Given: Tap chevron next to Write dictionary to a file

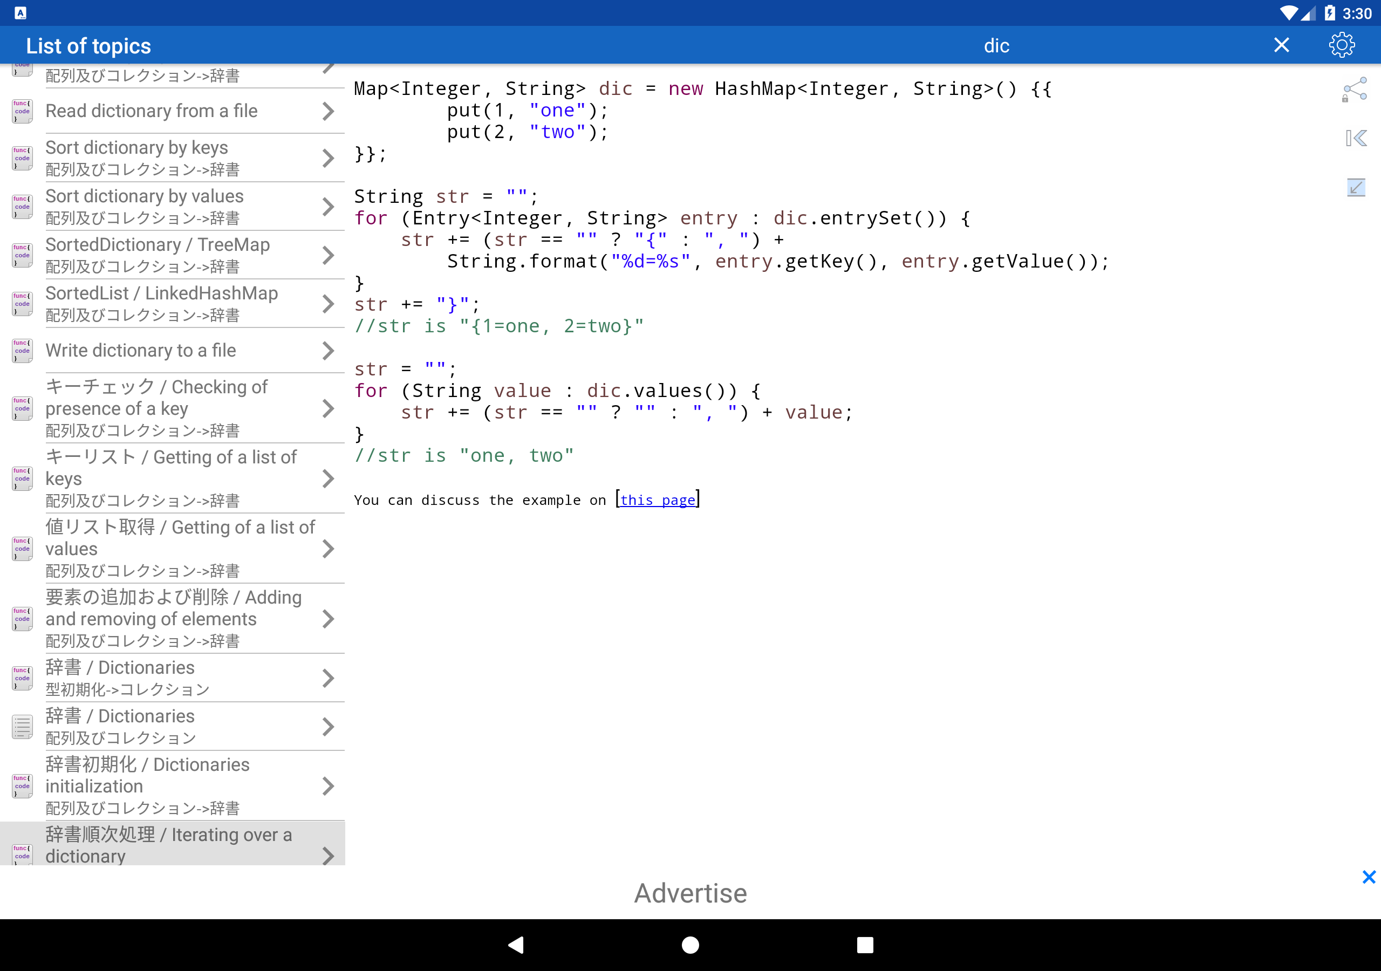Looking at the screenshot, I should [328, 351].
